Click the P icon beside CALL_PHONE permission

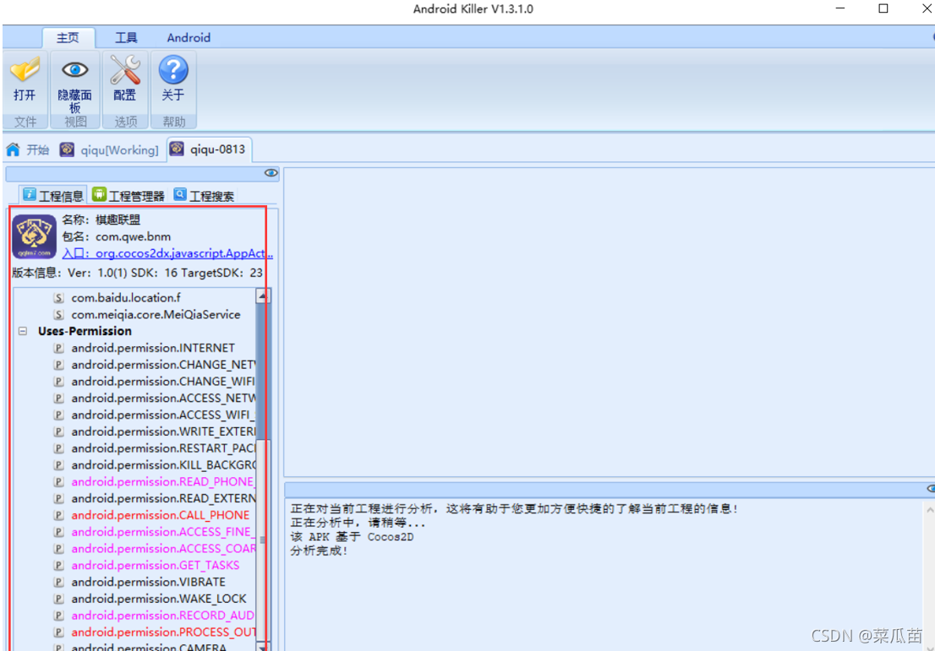pos(58,514)
